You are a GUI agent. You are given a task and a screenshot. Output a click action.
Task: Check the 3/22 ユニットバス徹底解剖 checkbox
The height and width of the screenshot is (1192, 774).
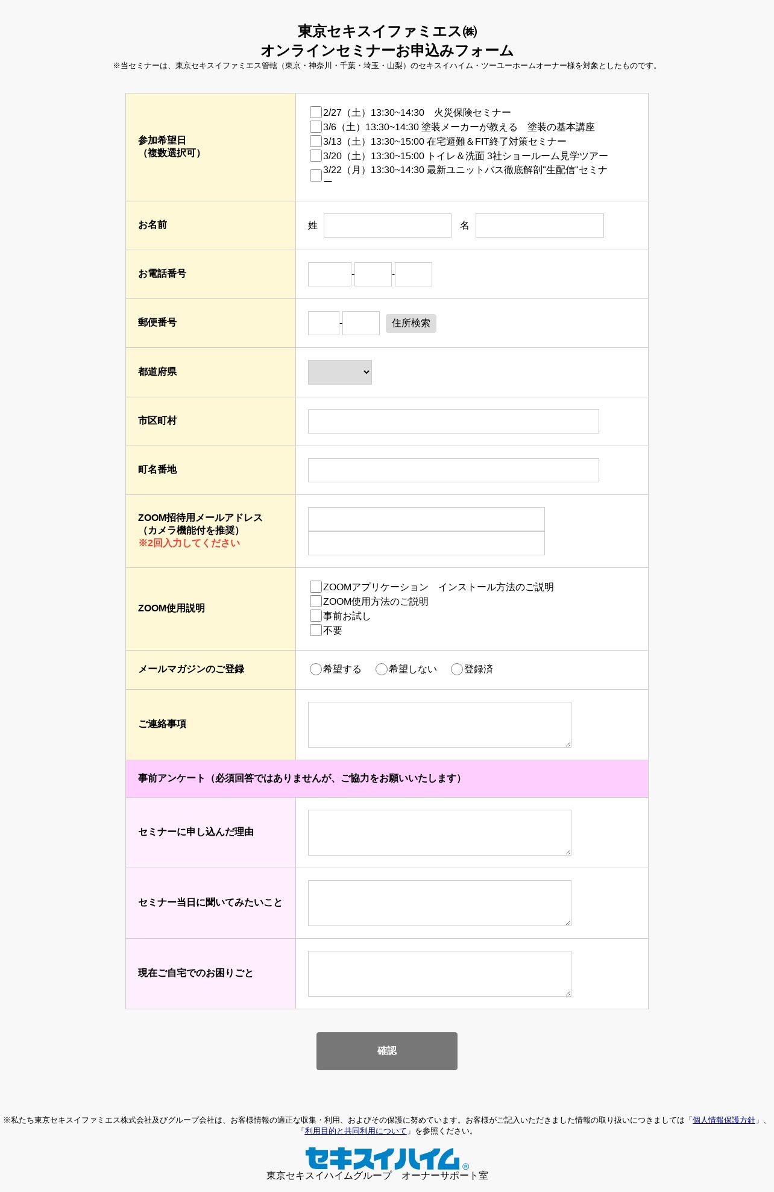click(316, 175)
